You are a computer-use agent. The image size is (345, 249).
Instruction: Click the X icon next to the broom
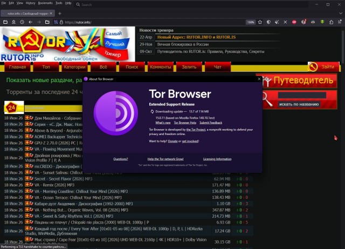(x=285, y=22)
